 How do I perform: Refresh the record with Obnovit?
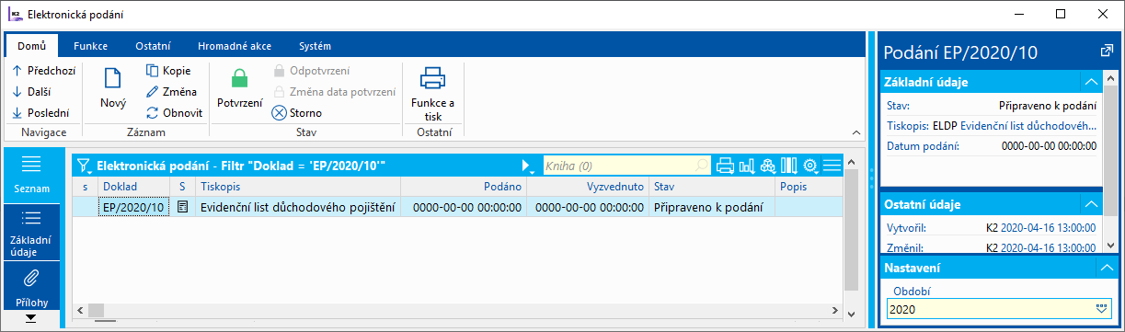[175, 113]
